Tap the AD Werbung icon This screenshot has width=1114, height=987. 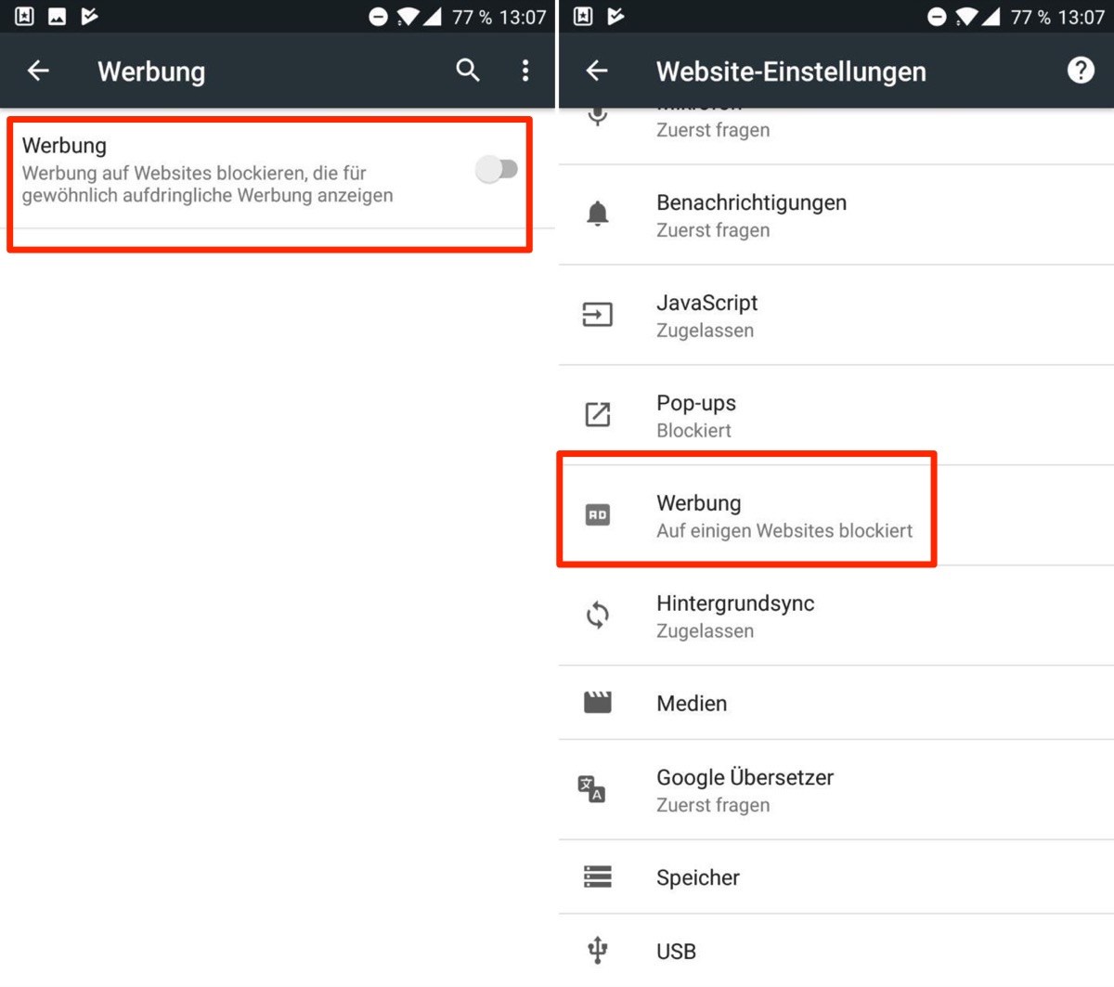tap(598, 514)
